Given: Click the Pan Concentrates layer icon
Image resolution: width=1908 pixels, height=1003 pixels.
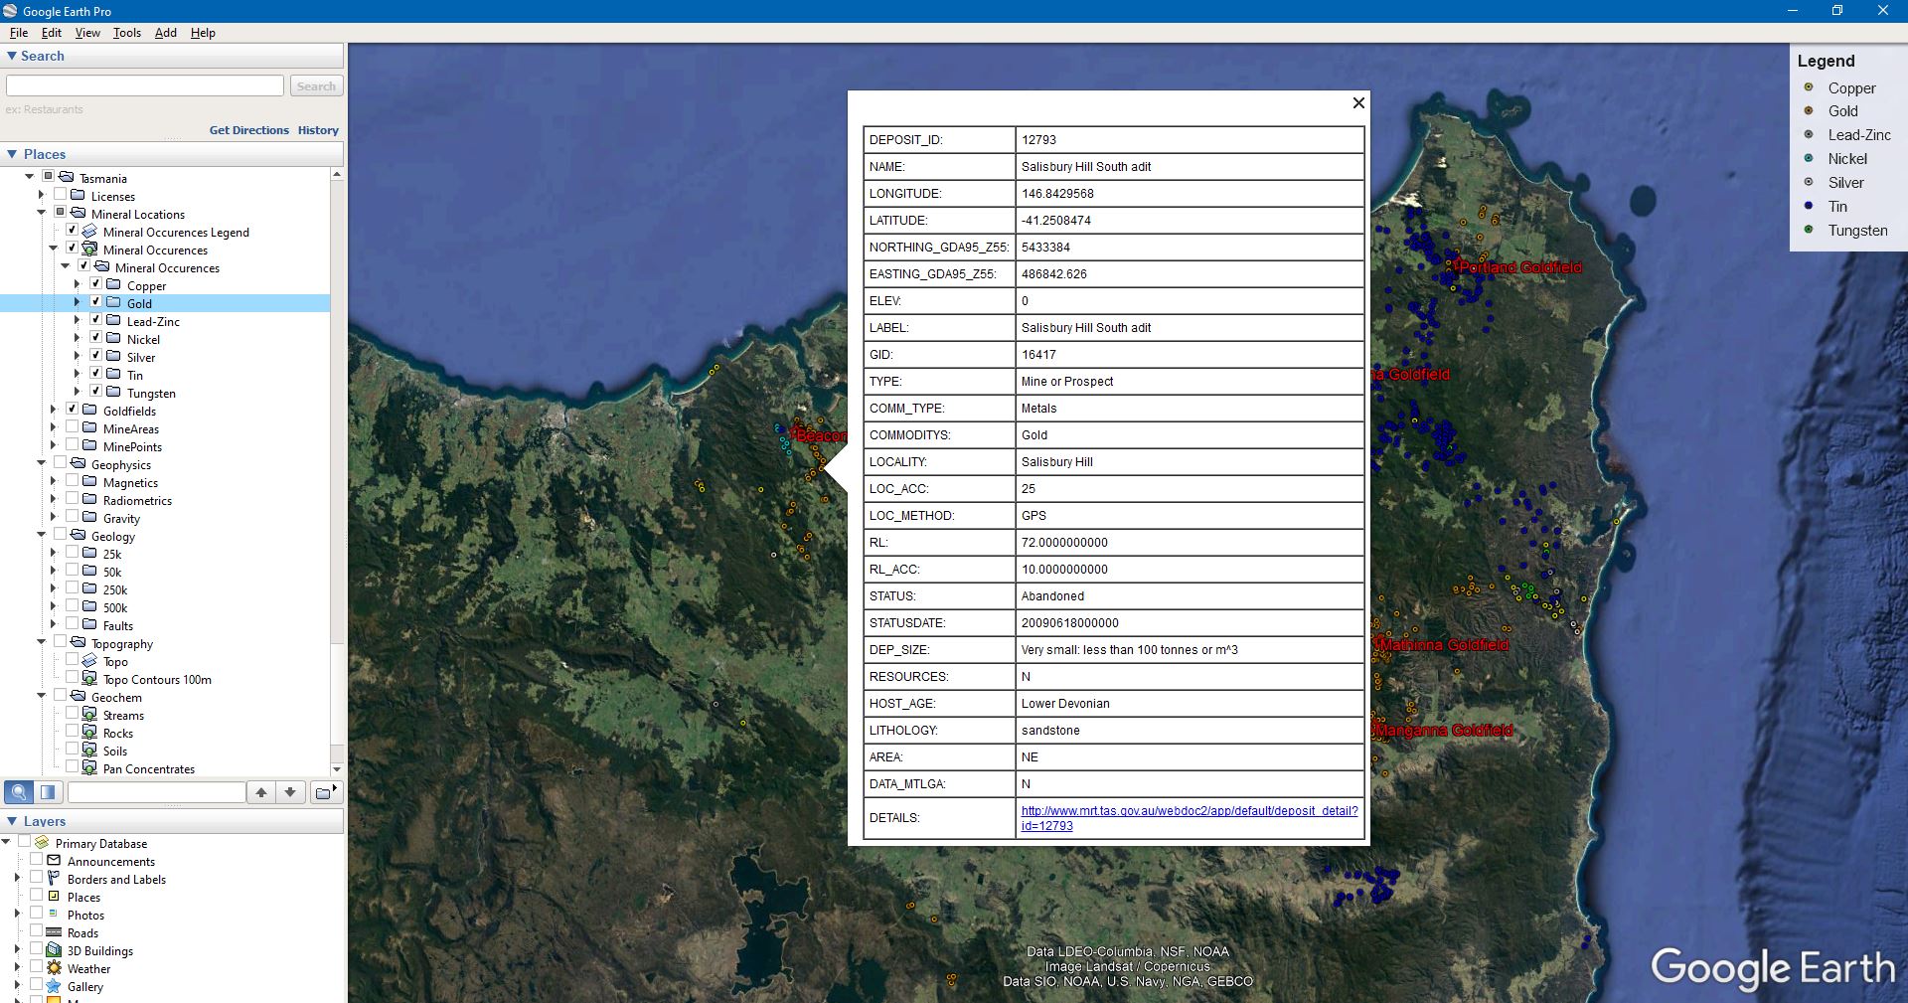Looking at the screenshot, I should 89,768.
